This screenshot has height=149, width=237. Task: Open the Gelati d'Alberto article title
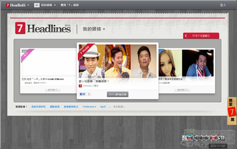coord(43,79)
